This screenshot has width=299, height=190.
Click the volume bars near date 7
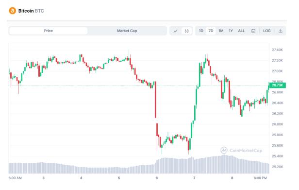[195, 166]
